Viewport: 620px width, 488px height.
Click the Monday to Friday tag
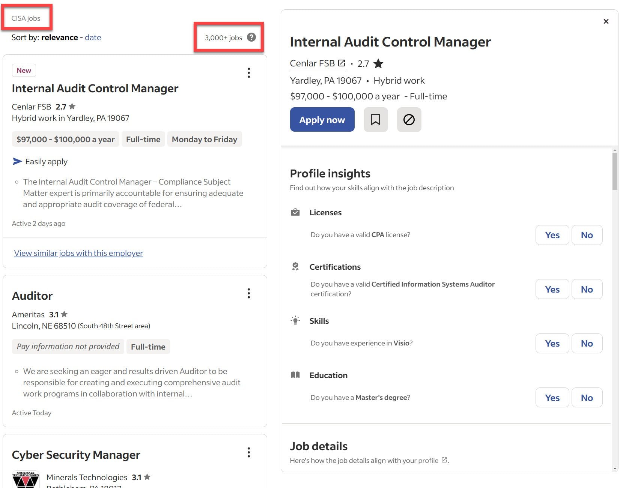(205, 139)
